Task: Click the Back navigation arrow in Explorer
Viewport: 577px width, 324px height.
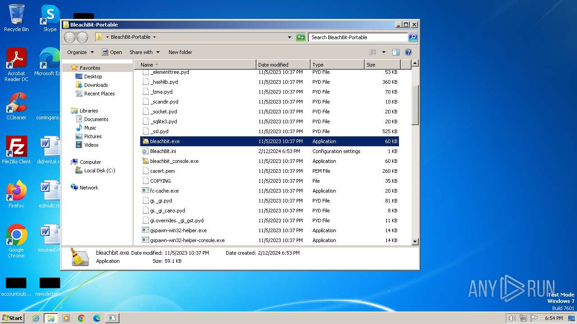Action: click(69, 37)
